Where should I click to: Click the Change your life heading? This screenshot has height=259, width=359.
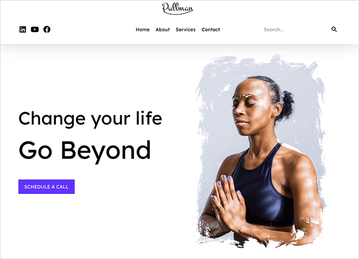tap(90, 119)
